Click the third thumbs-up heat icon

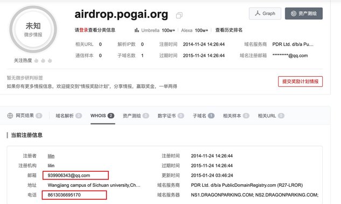click(50, 61)
